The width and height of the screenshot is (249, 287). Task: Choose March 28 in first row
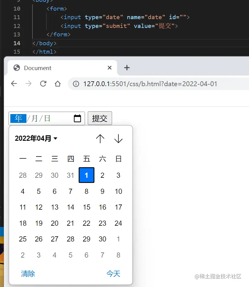click(23, 175)
